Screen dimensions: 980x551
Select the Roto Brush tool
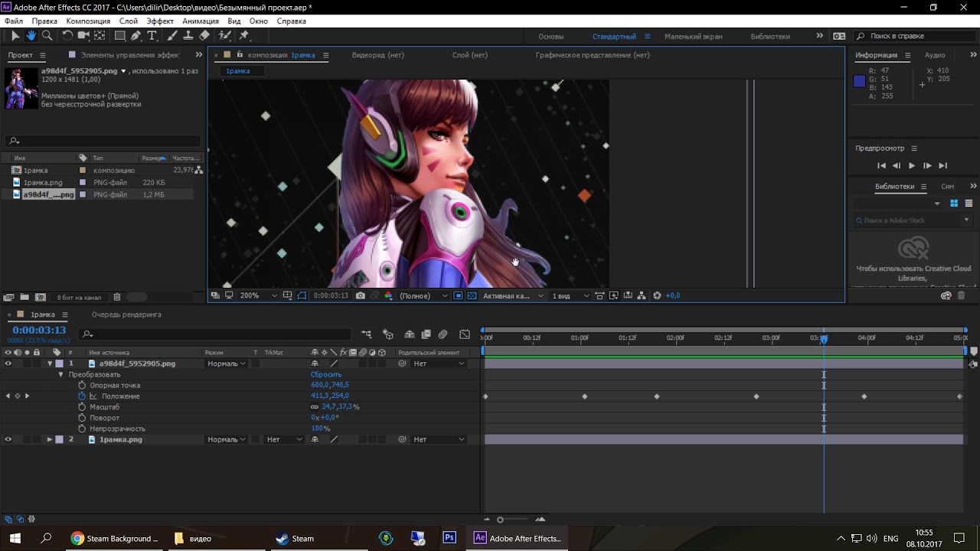coord(225,35)
